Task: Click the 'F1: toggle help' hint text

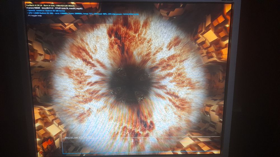Action: pos(35,16)
